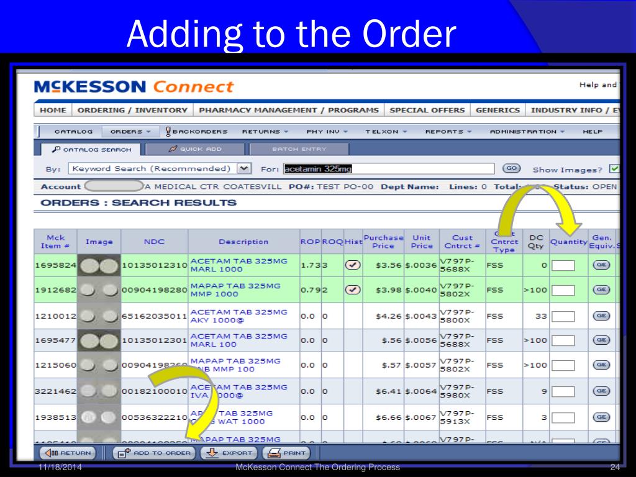
Task: Click Quantity field for item 1210012
Action: (563, 316)
